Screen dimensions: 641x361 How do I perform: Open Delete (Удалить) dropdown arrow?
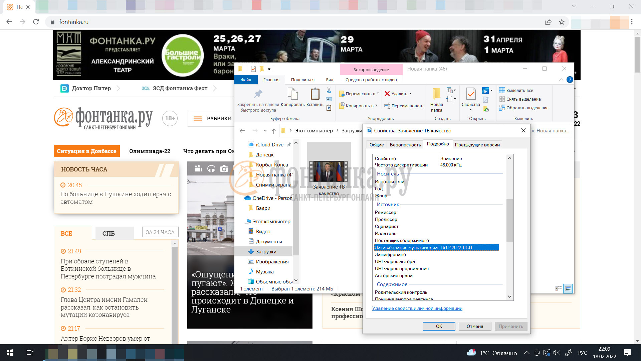click(x=410, y=94)
